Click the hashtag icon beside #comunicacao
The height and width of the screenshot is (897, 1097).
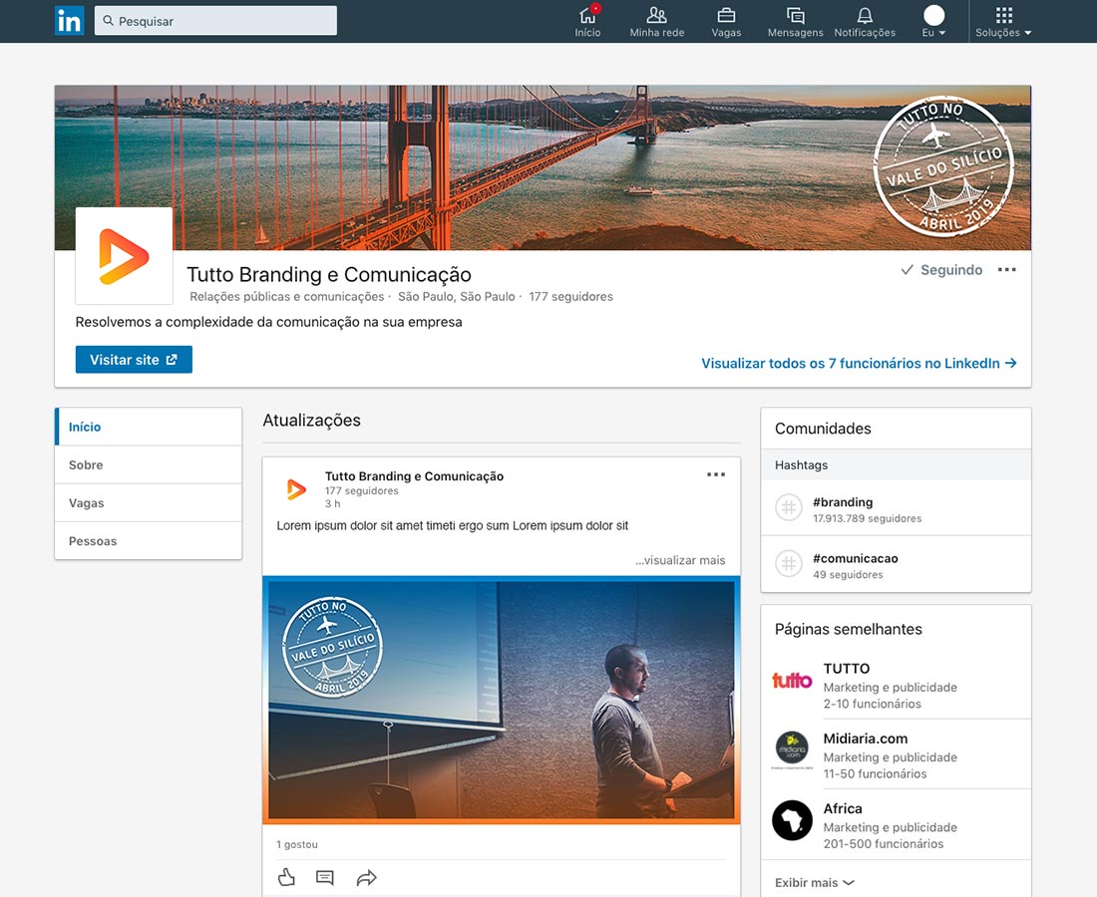click(789, 563)
